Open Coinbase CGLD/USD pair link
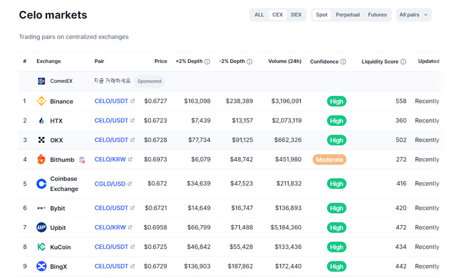 click(110, 184)
